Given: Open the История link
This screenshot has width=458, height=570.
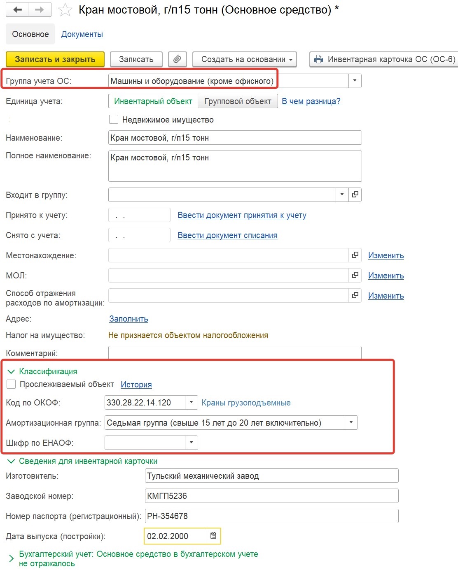Looking at the screenshot, I should coord(136,385).
